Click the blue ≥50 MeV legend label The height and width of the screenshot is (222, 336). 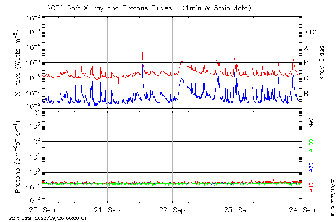coord(311,167)
